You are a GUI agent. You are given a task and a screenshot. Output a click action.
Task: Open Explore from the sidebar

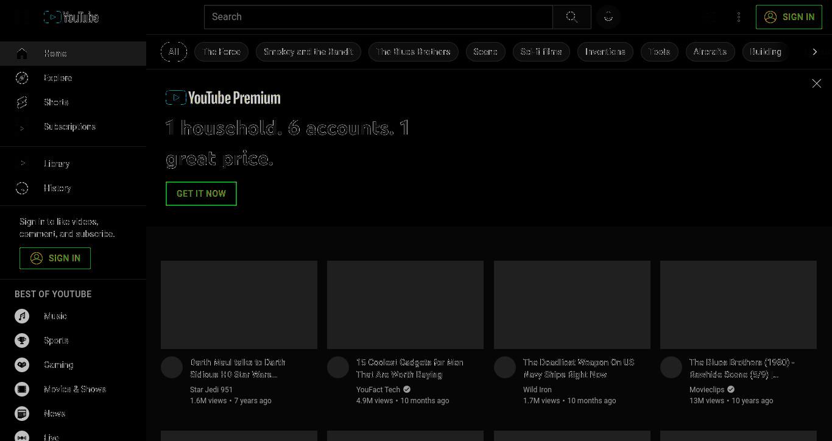(x=73, y=78)
